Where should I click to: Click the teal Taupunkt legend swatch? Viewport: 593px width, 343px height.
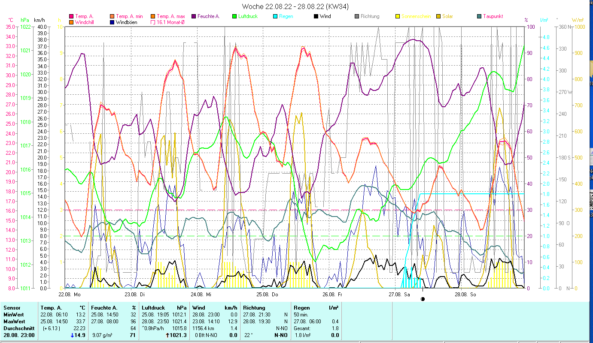pyautogui.click(x=479, y=16)
